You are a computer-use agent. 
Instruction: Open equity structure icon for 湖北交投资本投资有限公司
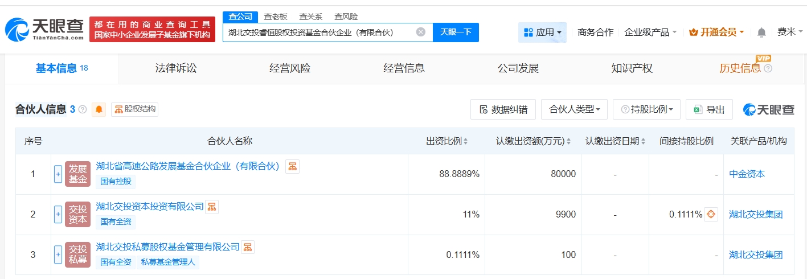click(211, 207)
